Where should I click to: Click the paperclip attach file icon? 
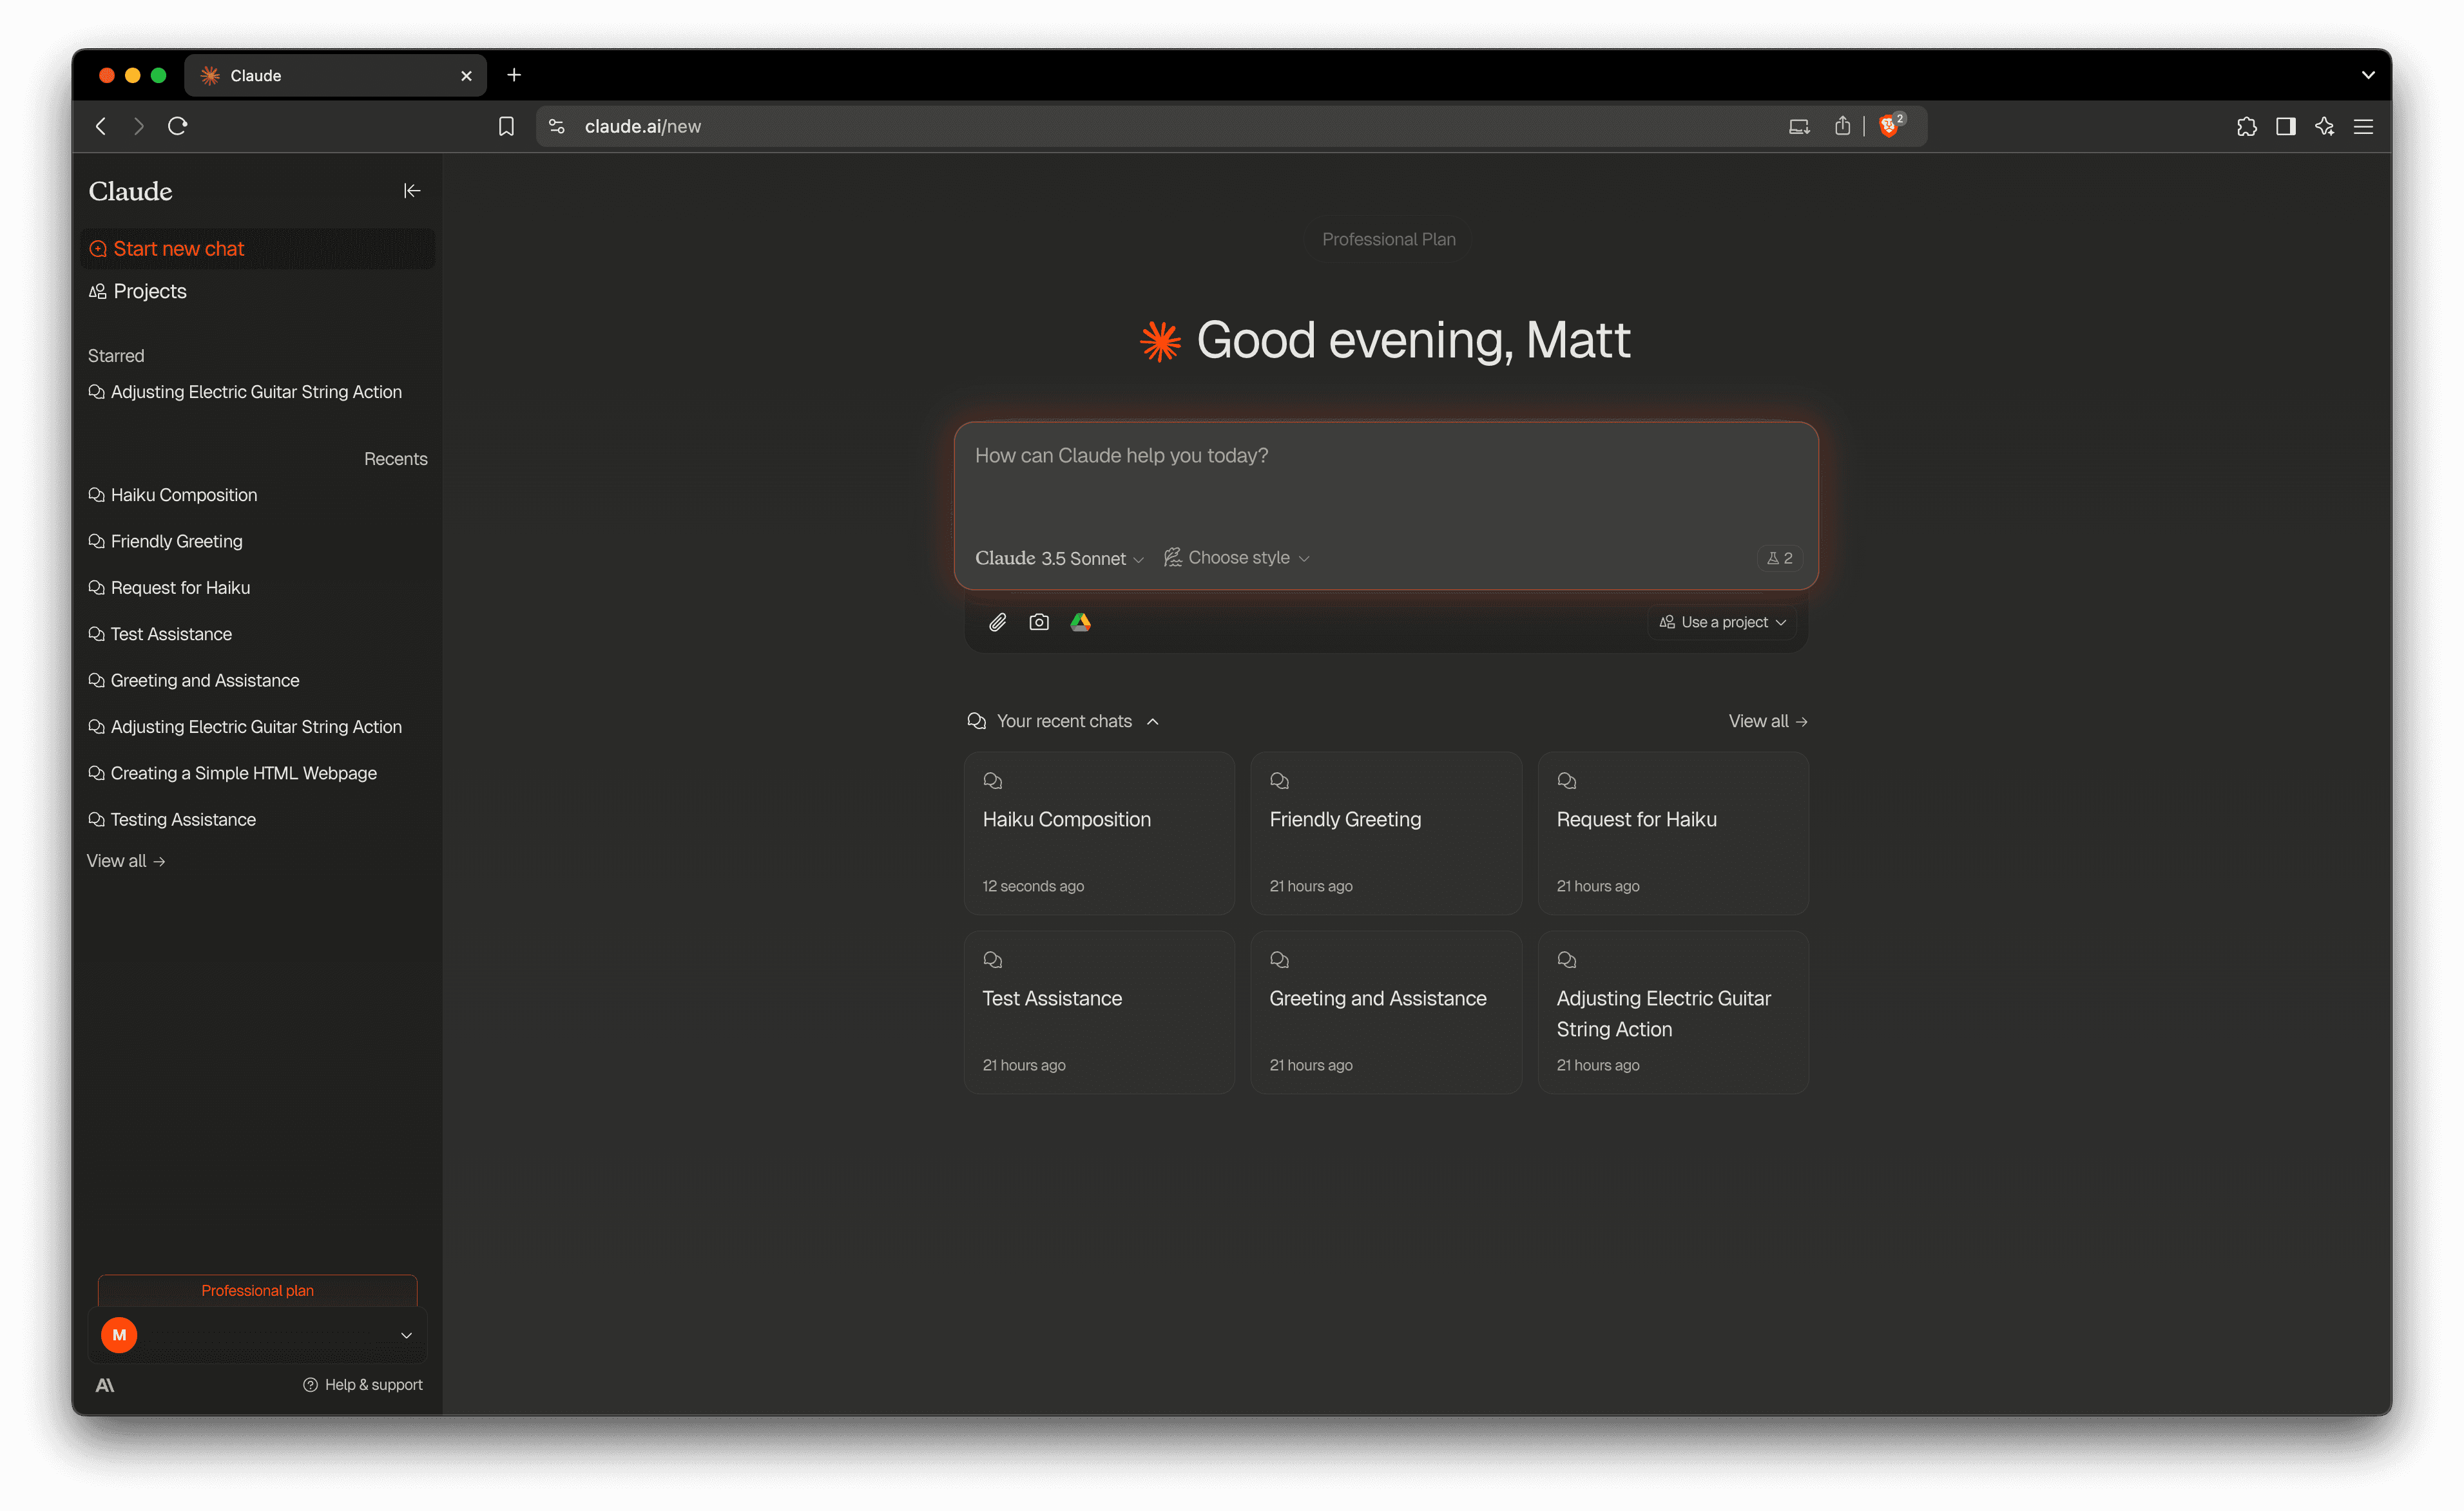point(997,623)
